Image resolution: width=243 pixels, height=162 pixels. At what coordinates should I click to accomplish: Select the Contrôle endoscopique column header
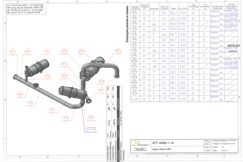231,6
